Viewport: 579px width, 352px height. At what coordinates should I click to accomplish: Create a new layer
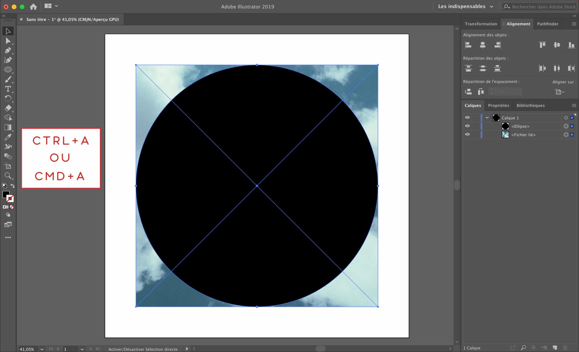pos(555,348)
